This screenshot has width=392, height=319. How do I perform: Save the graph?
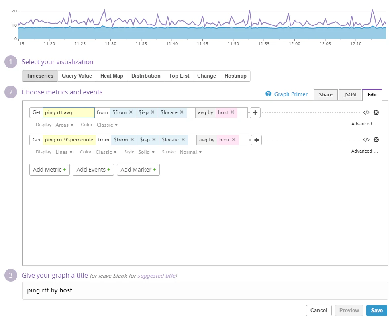tap(376, 310)
